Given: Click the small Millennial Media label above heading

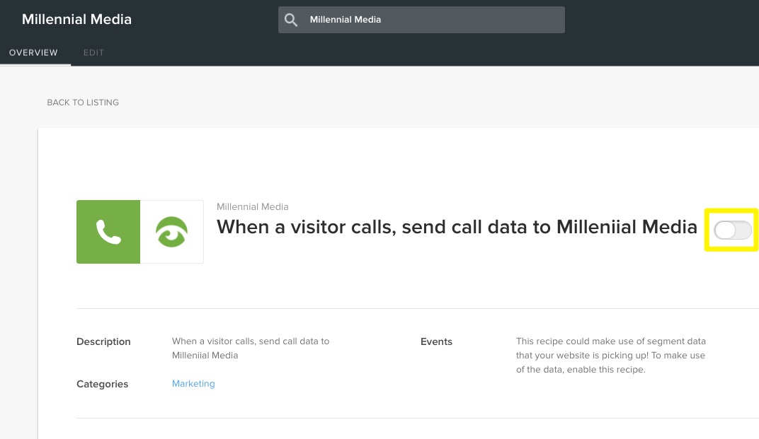Looking at the screenshot, I should tap(252, 207).
